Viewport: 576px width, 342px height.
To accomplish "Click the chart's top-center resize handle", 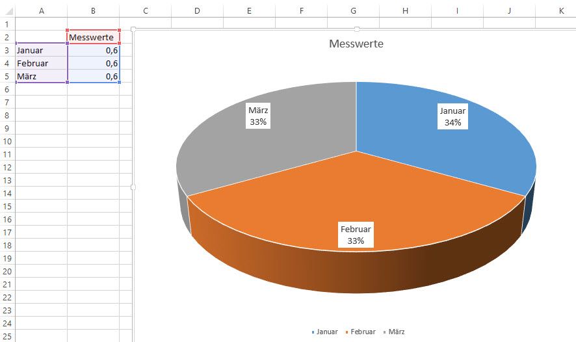I will point(357,29).
